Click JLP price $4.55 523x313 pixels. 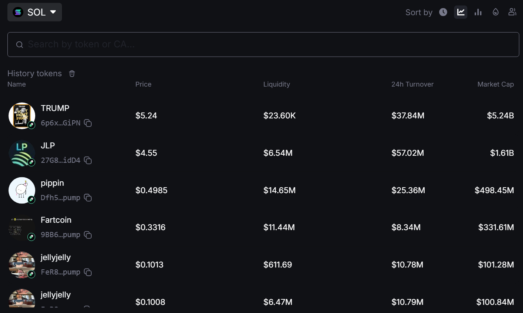click(146, 153)
